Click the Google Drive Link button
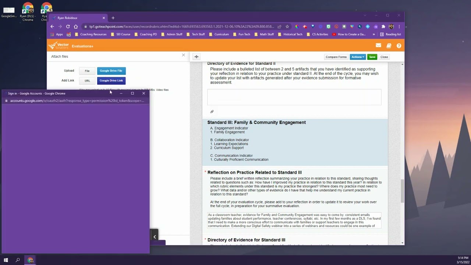The width and height of the screenshot is (471, 265). 111,81
